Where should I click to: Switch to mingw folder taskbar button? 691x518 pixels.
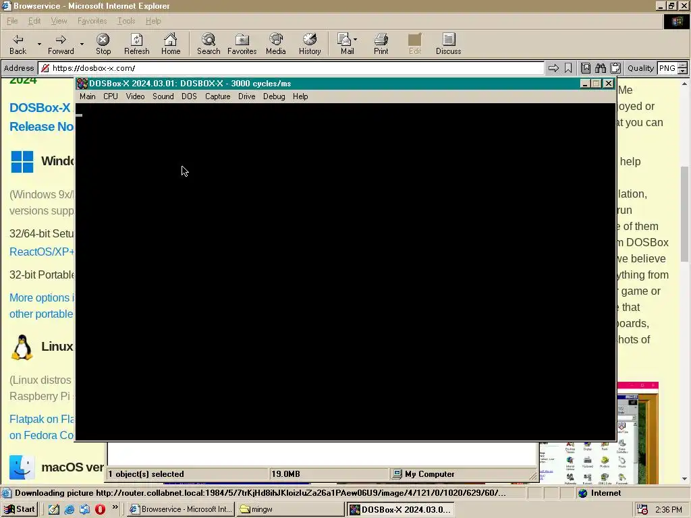click(290, 509)
